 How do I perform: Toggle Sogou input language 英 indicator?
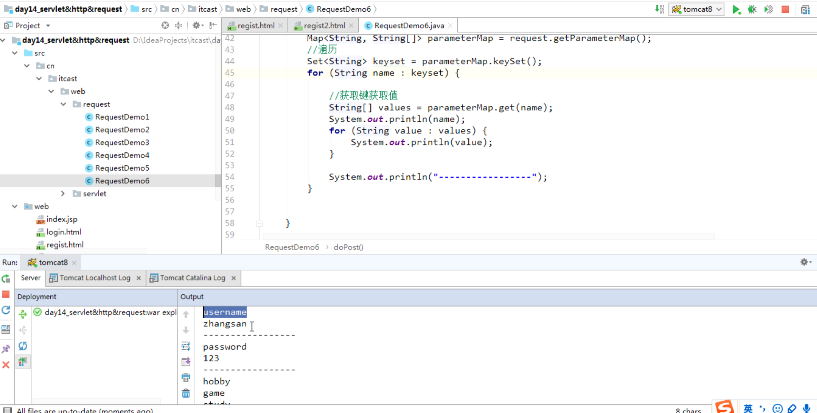click(748, 409)
